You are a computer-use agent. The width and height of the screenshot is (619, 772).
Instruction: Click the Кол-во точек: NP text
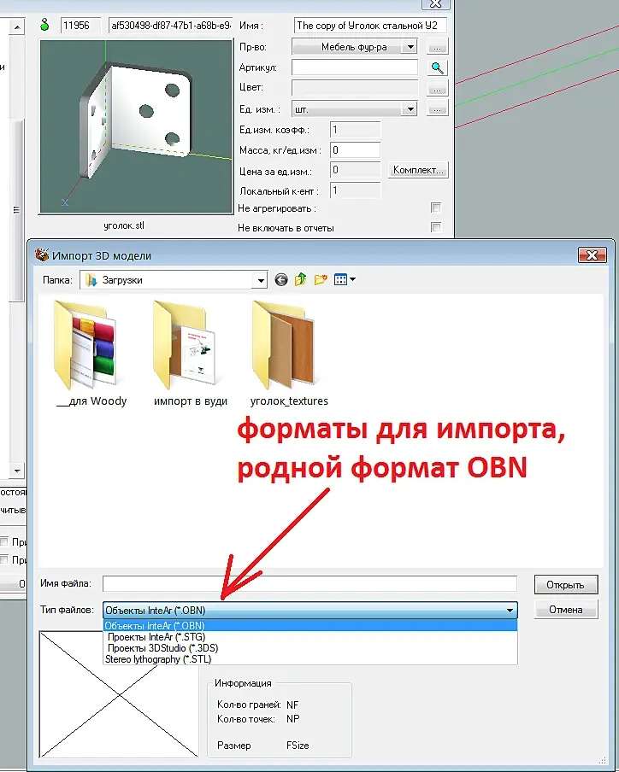(x=258, y=719)
